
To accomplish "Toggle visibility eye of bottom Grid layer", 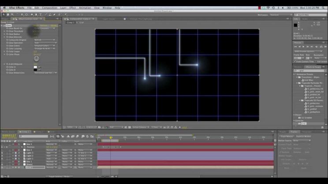I will pos(2,168).
